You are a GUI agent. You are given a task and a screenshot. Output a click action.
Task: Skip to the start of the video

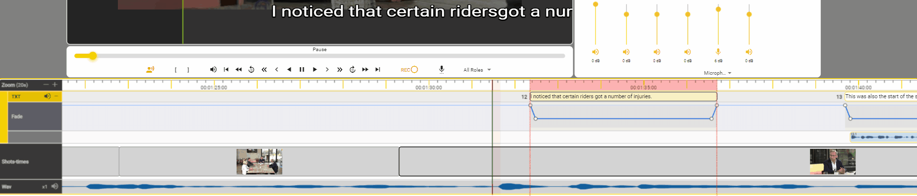(x=226, y=70)
